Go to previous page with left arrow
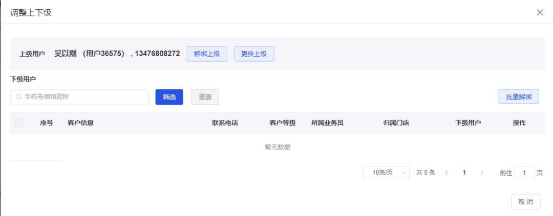 (446, 173)
